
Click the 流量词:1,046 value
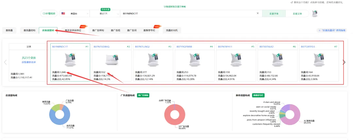(59, 72)
